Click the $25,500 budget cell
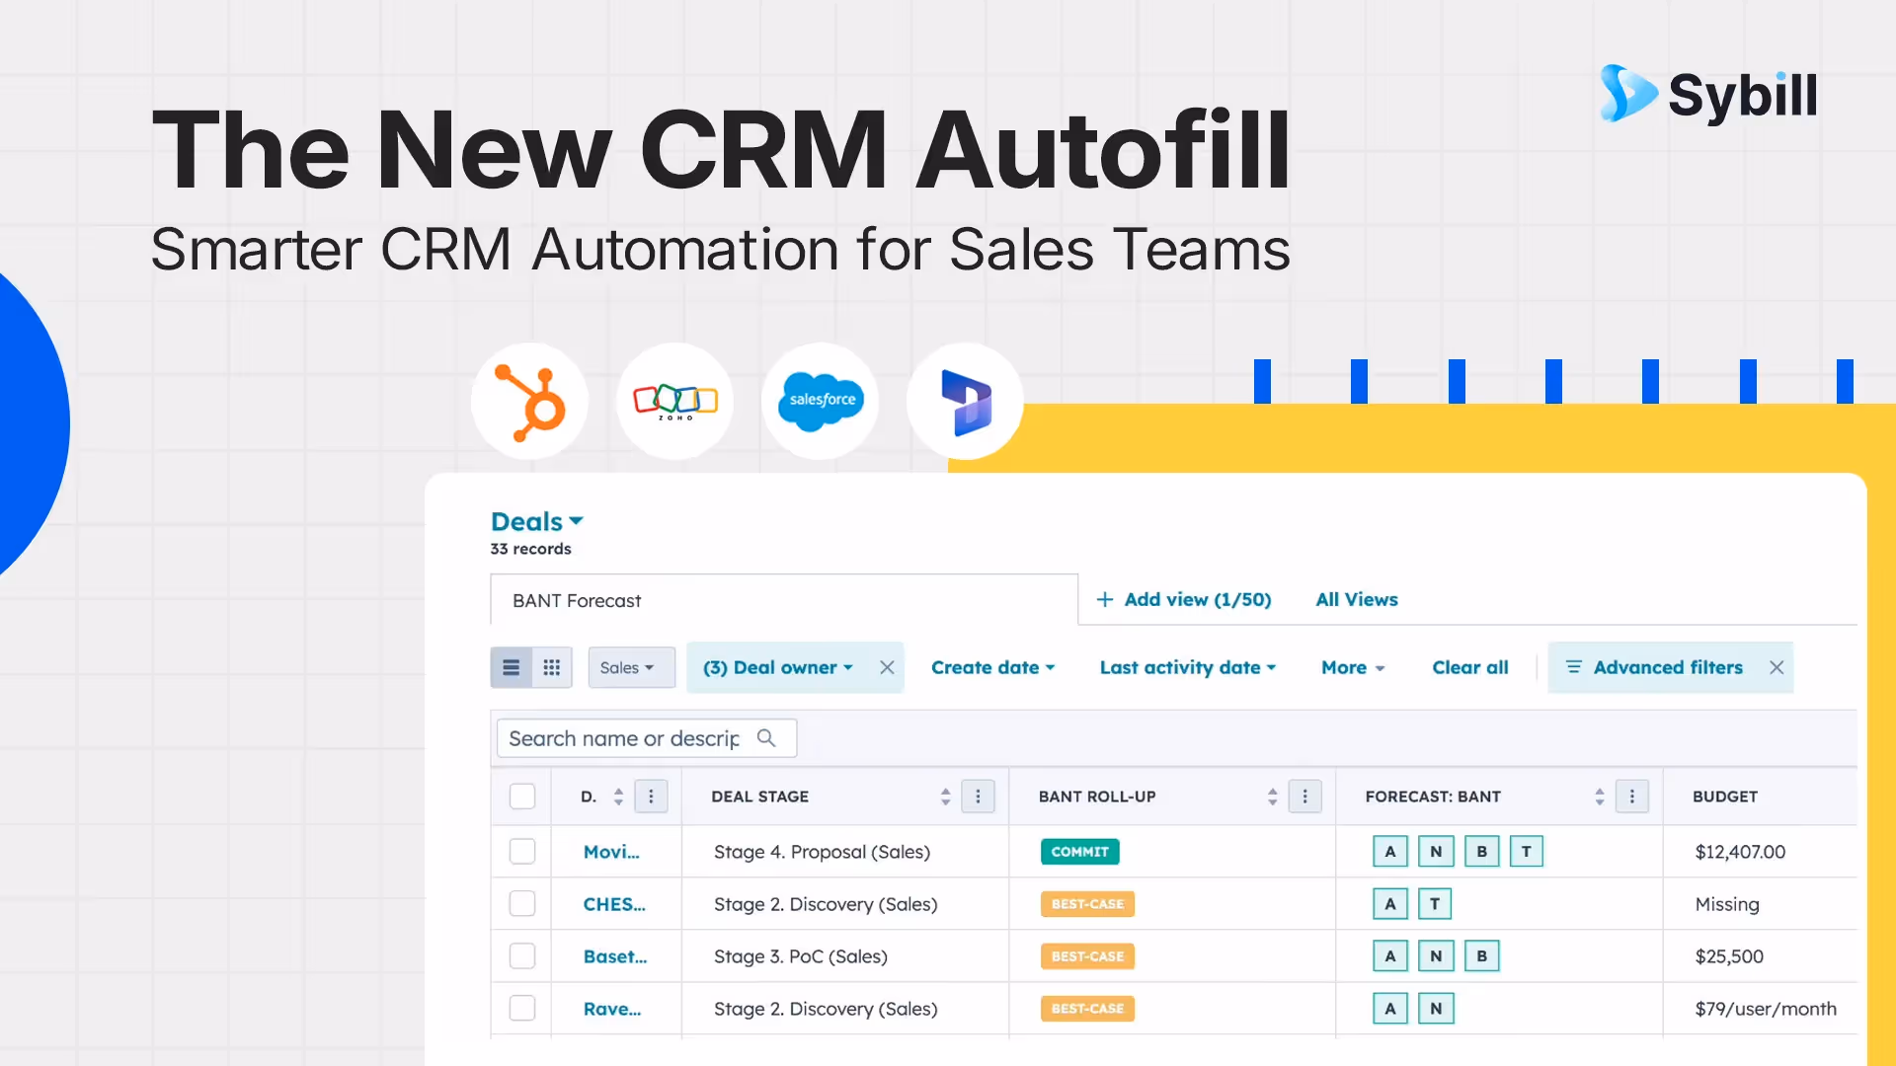The width and height of the screenshot is (1896, 1066). coord(1729,956)
